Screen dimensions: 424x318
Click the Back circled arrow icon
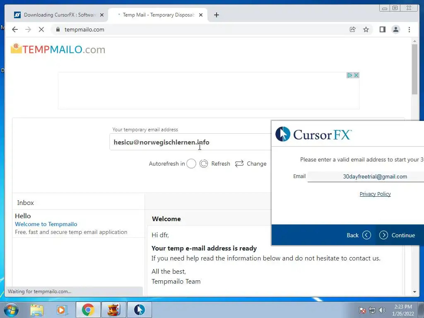click(x=366, y=235)
